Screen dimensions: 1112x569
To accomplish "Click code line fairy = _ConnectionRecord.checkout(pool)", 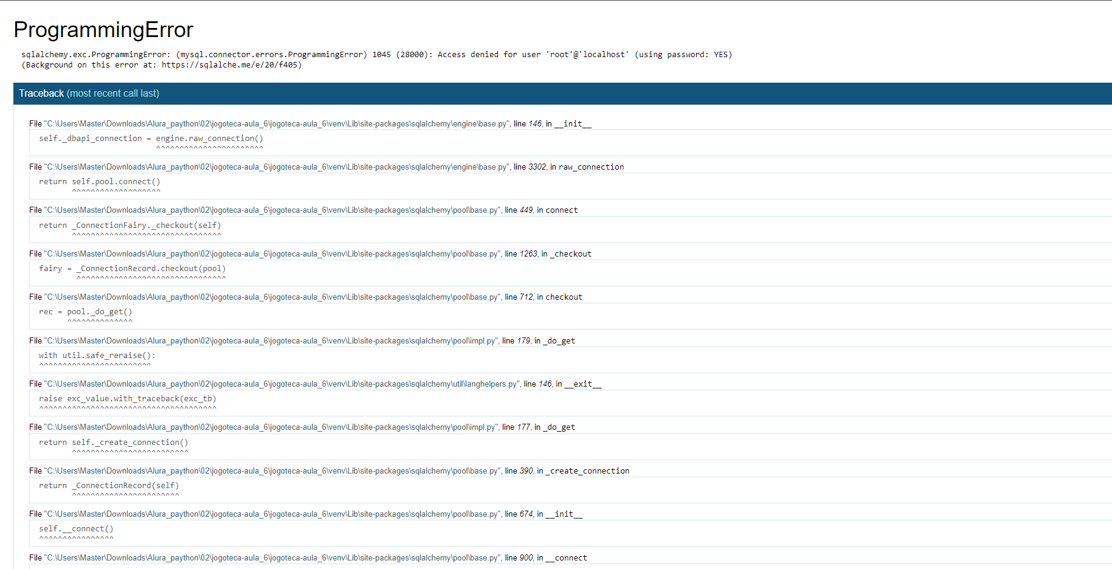I will (133, 269).
